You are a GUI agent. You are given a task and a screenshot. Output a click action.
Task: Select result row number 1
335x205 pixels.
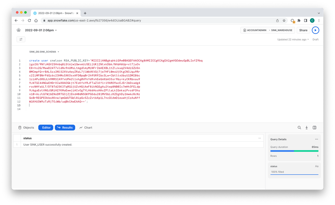pos(17,145)
